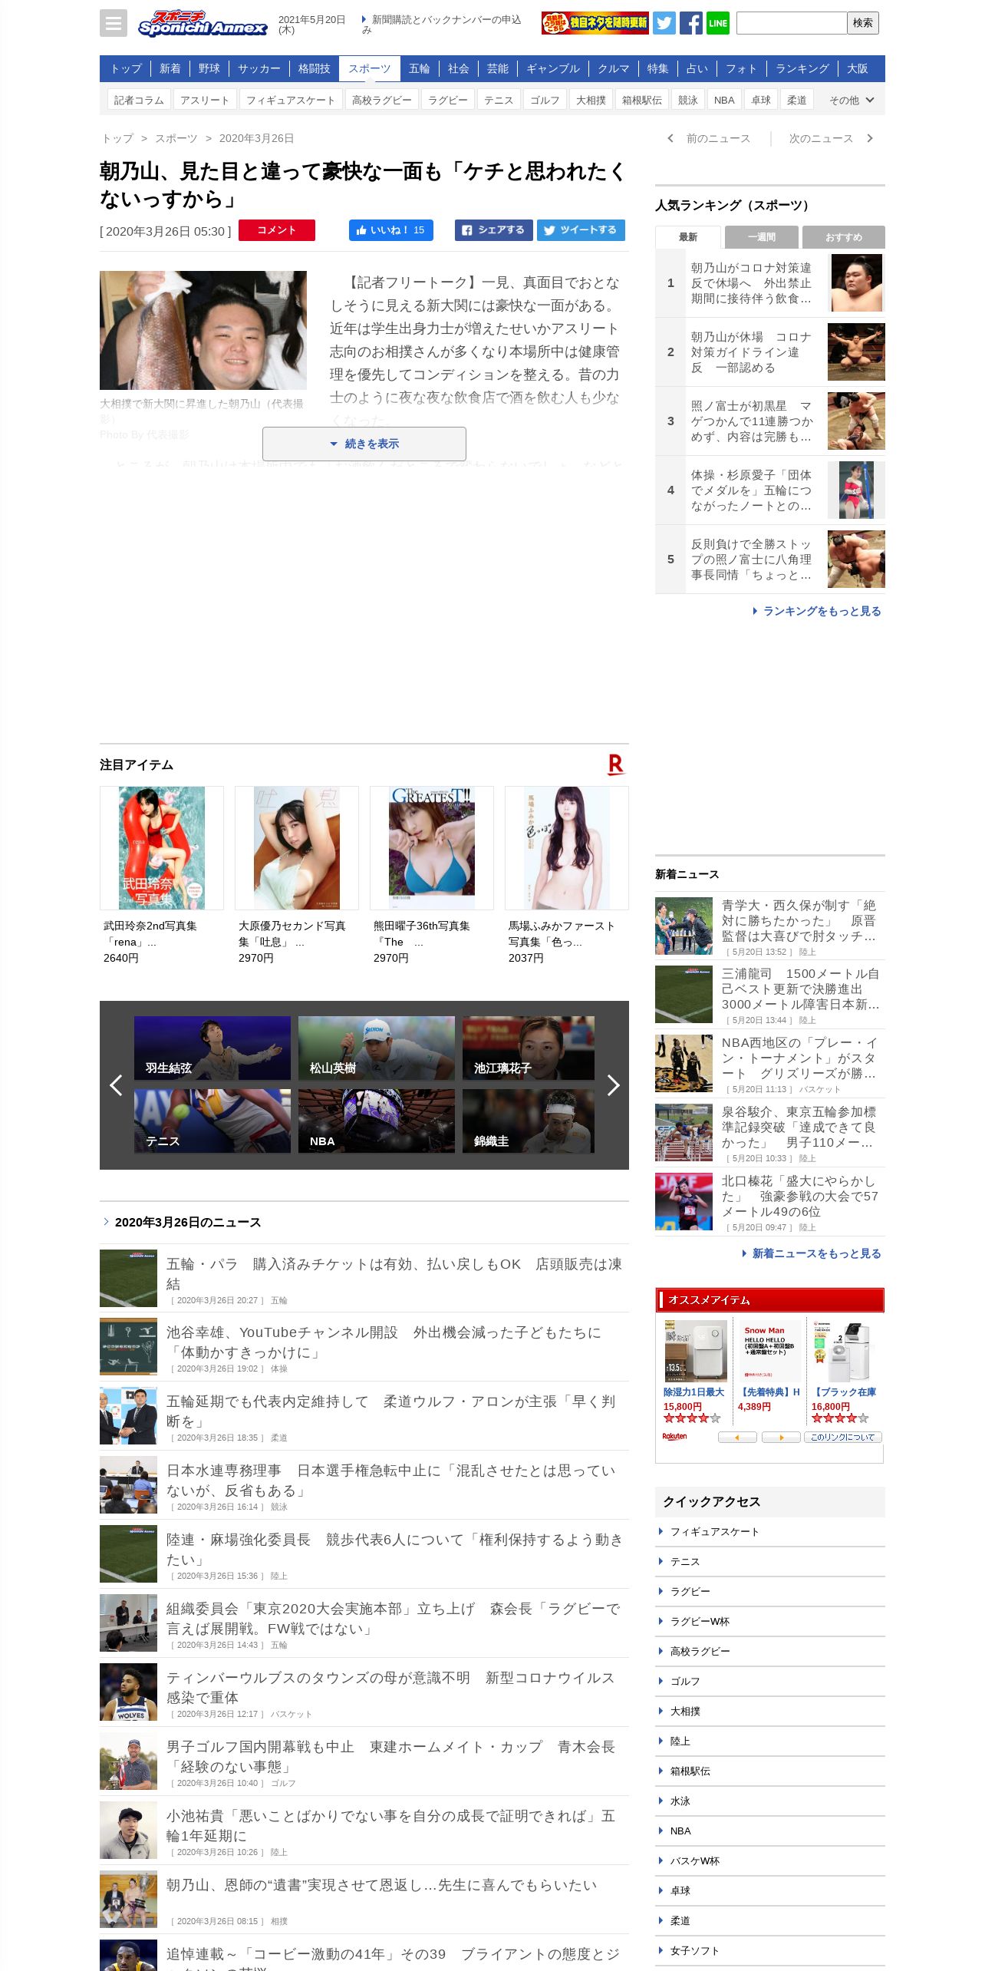
Task: Select the 芸能 nav menu item
Action: click(498, 68)
